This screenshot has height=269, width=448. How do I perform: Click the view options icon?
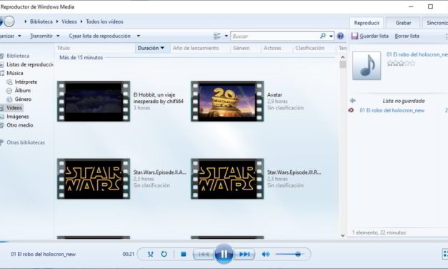click(217, 36)
